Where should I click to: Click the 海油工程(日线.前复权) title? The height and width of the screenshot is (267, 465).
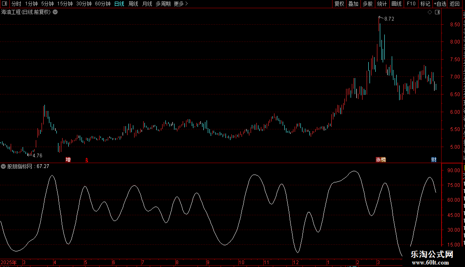pos(26,12)
